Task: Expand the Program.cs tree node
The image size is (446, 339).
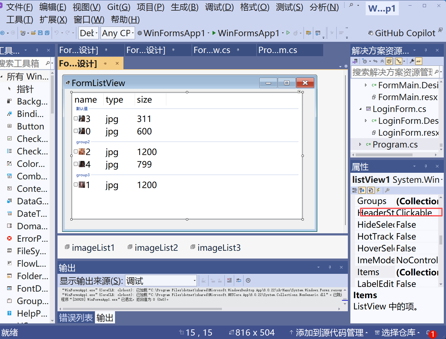Action: pyautogui.click(x=360, y=144)
